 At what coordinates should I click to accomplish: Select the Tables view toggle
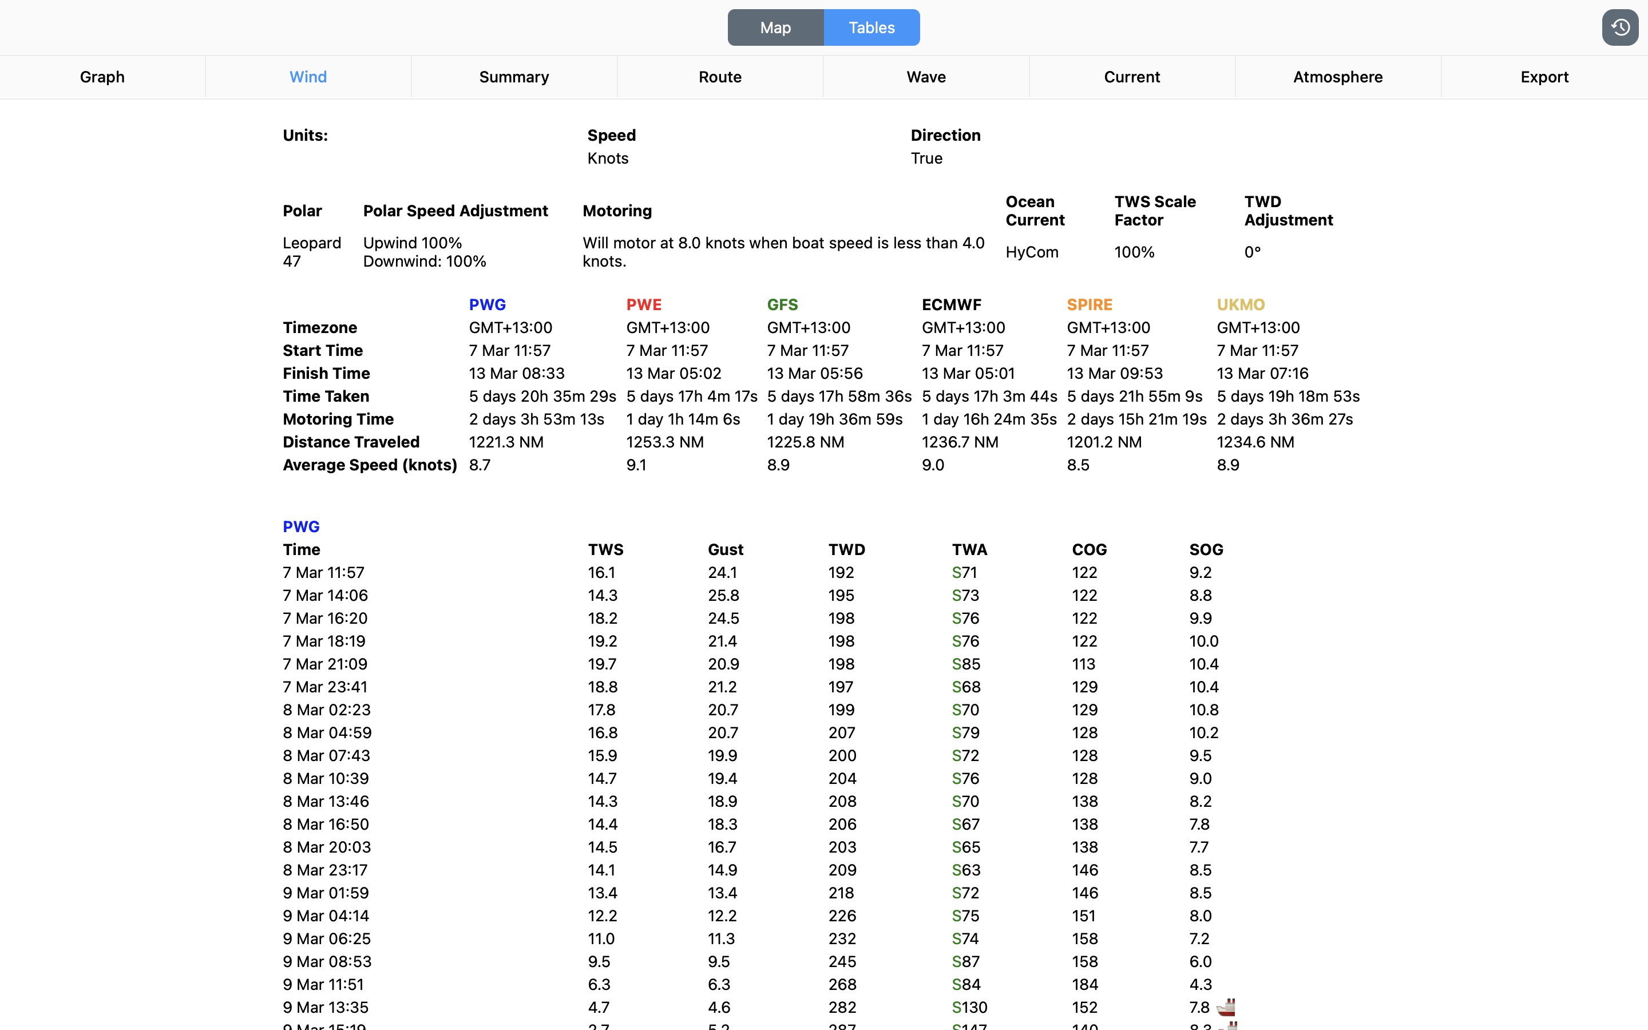[871, 27]
